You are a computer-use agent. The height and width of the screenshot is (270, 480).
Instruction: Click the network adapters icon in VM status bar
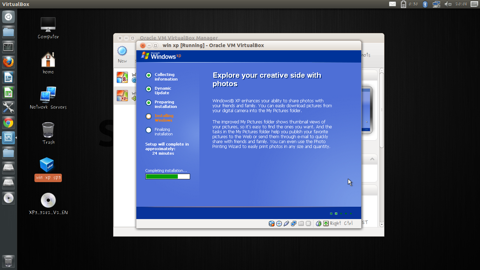click(x=293, y=223)
